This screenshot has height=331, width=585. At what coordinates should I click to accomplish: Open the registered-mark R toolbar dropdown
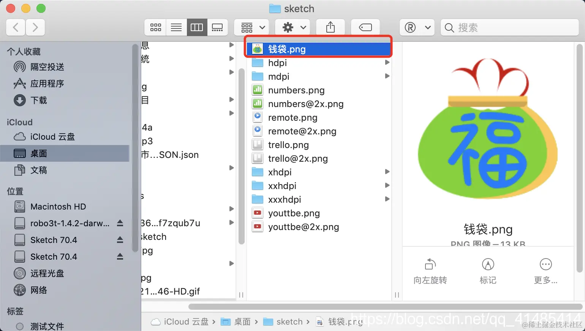[x=417, y=27]
